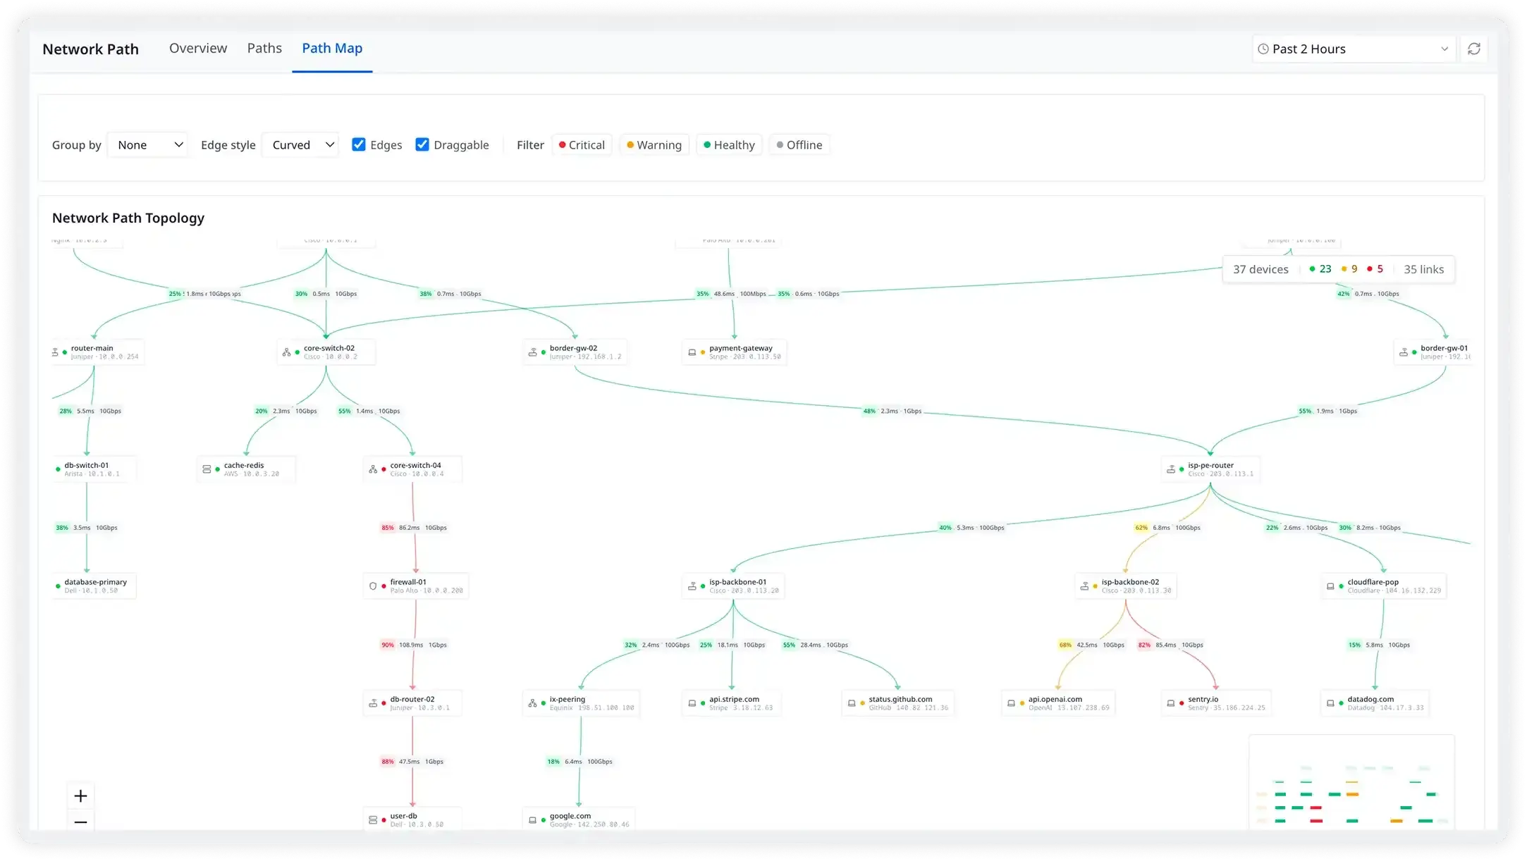Click the Offline filter
Screen dimensions: 1527x861
[799, 144]
